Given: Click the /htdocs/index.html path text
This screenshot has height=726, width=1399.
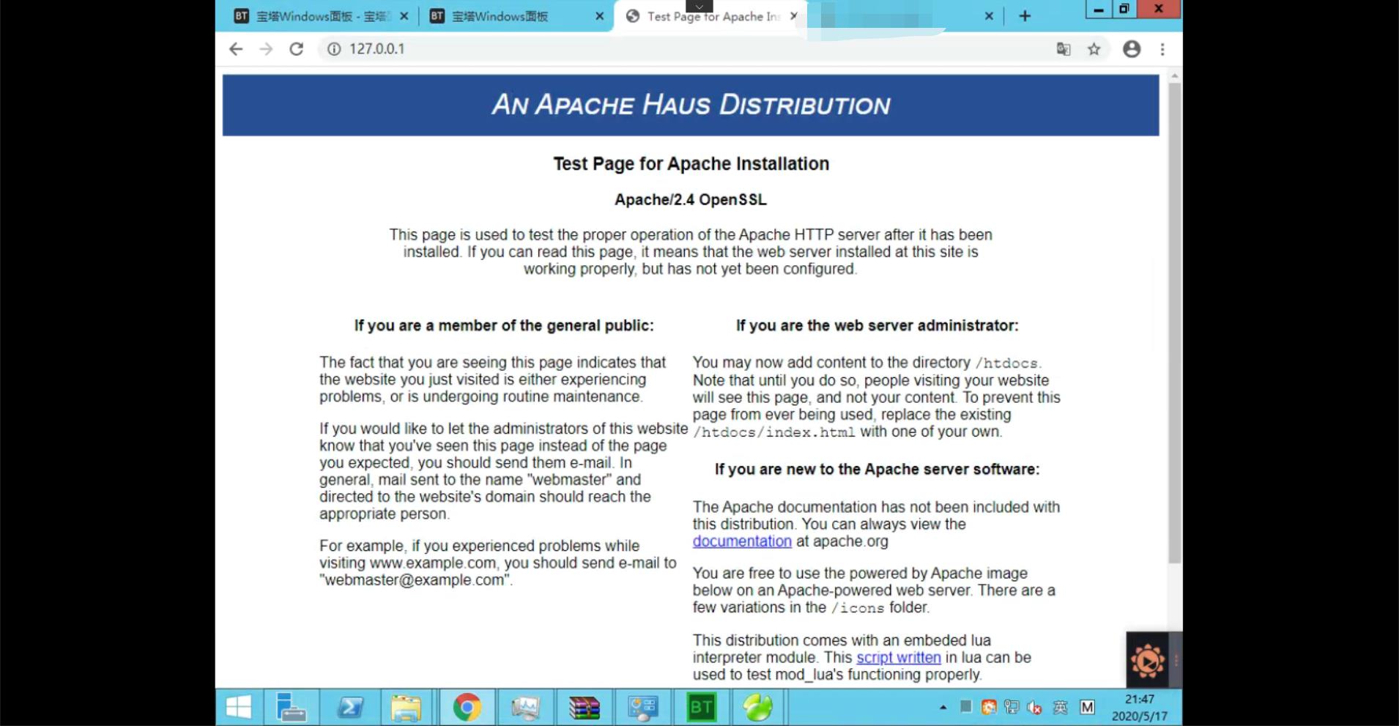Looking at the screenshot, I should pyautogui.click(x=774, y=432).
